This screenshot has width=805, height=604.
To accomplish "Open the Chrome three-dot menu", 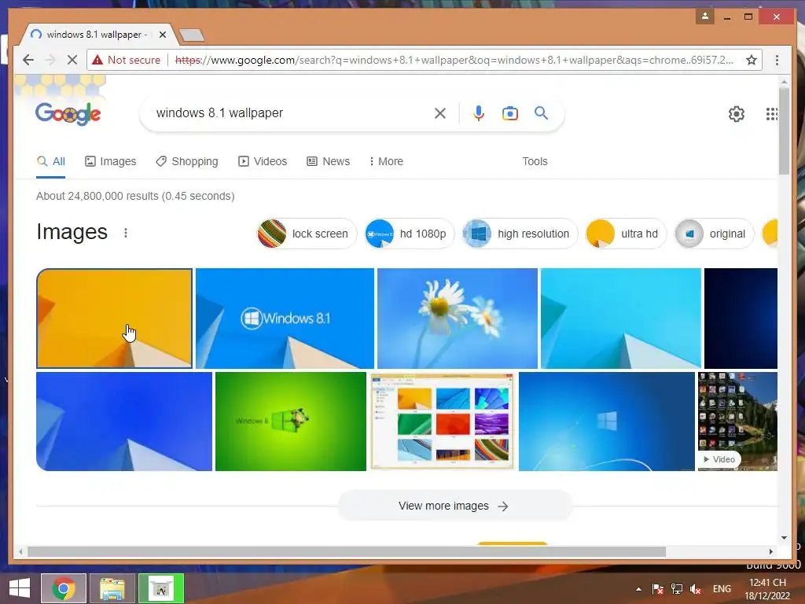I will (777, 60).
